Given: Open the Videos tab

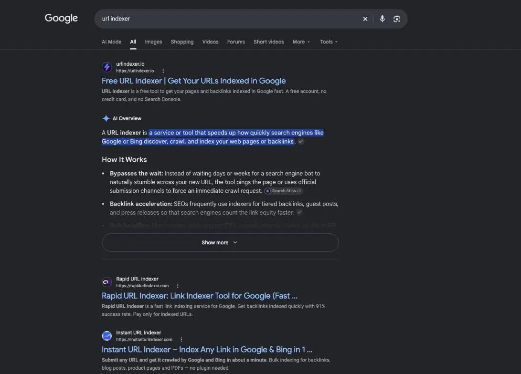Looking at the screenshot, I should point(210,42).
